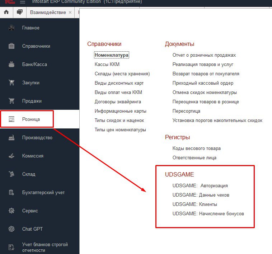Click the Главное section icon
The image size is (272, 254).
click(11, 28)
